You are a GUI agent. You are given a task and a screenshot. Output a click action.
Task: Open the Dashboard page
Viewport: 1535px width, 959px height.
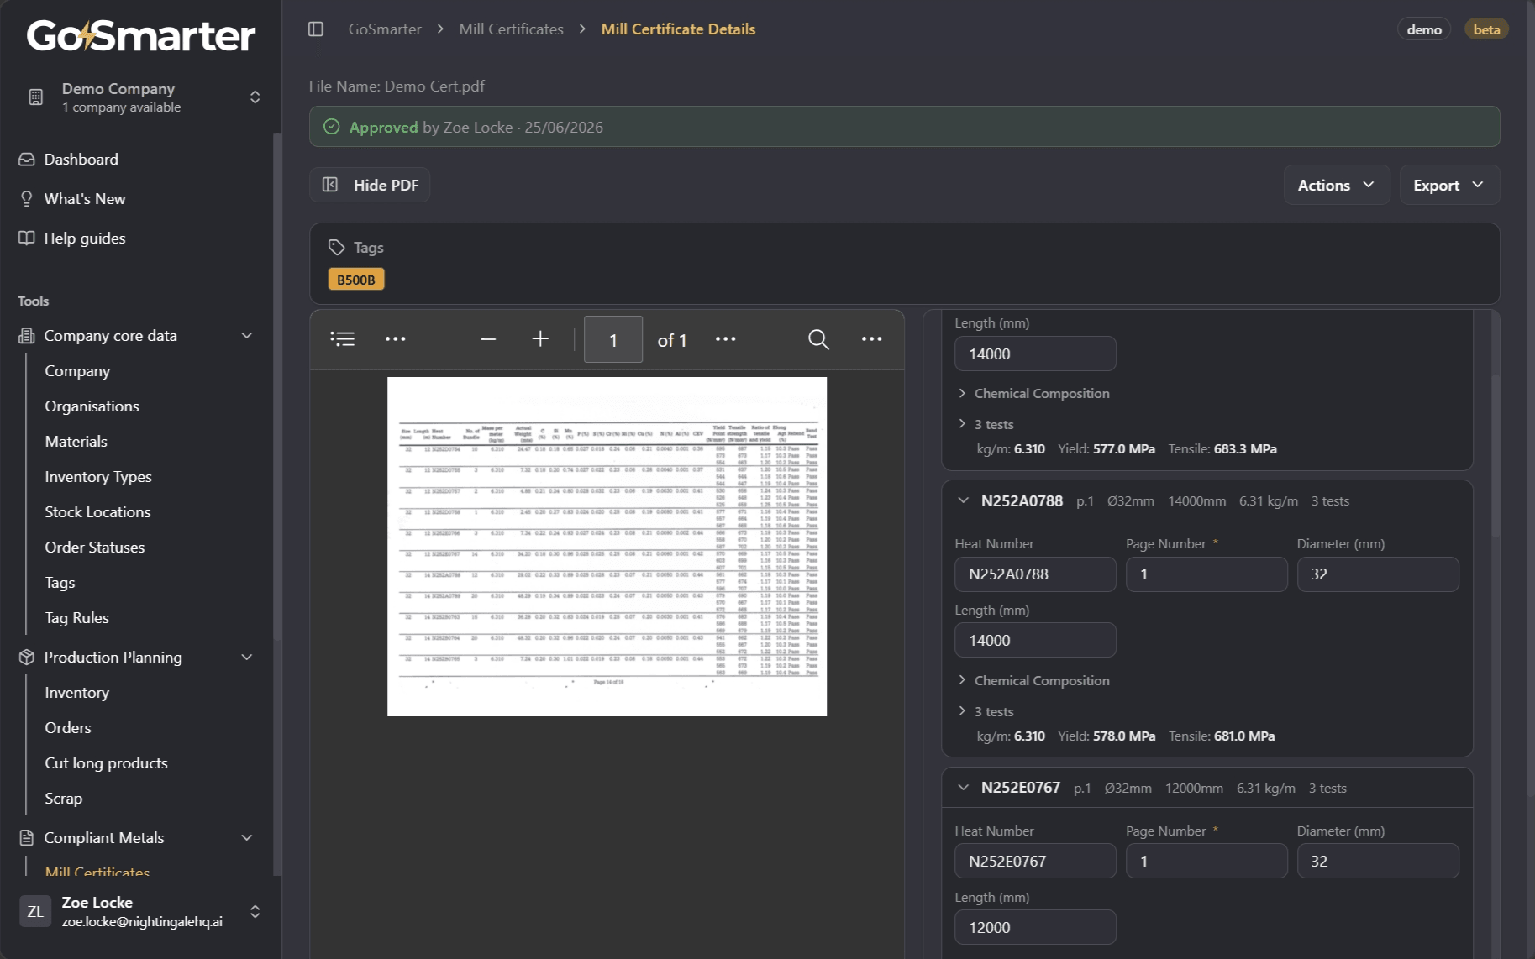click(x=81, y=160)
